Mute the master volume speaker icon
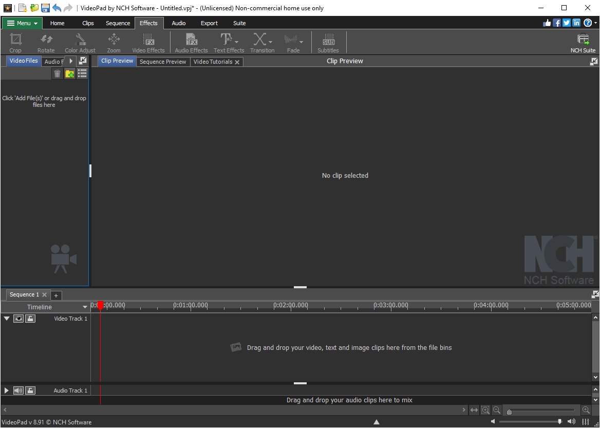 pos(493,422)
